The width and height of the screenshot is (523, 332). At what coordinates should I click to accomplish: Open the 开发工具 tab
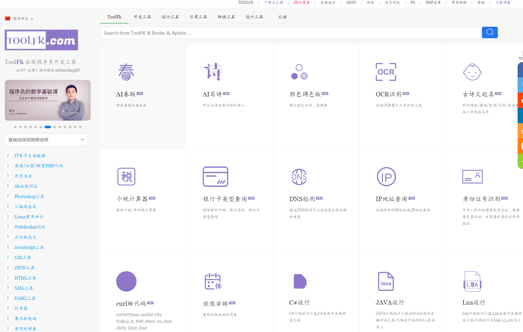click(x=142, y=17)
